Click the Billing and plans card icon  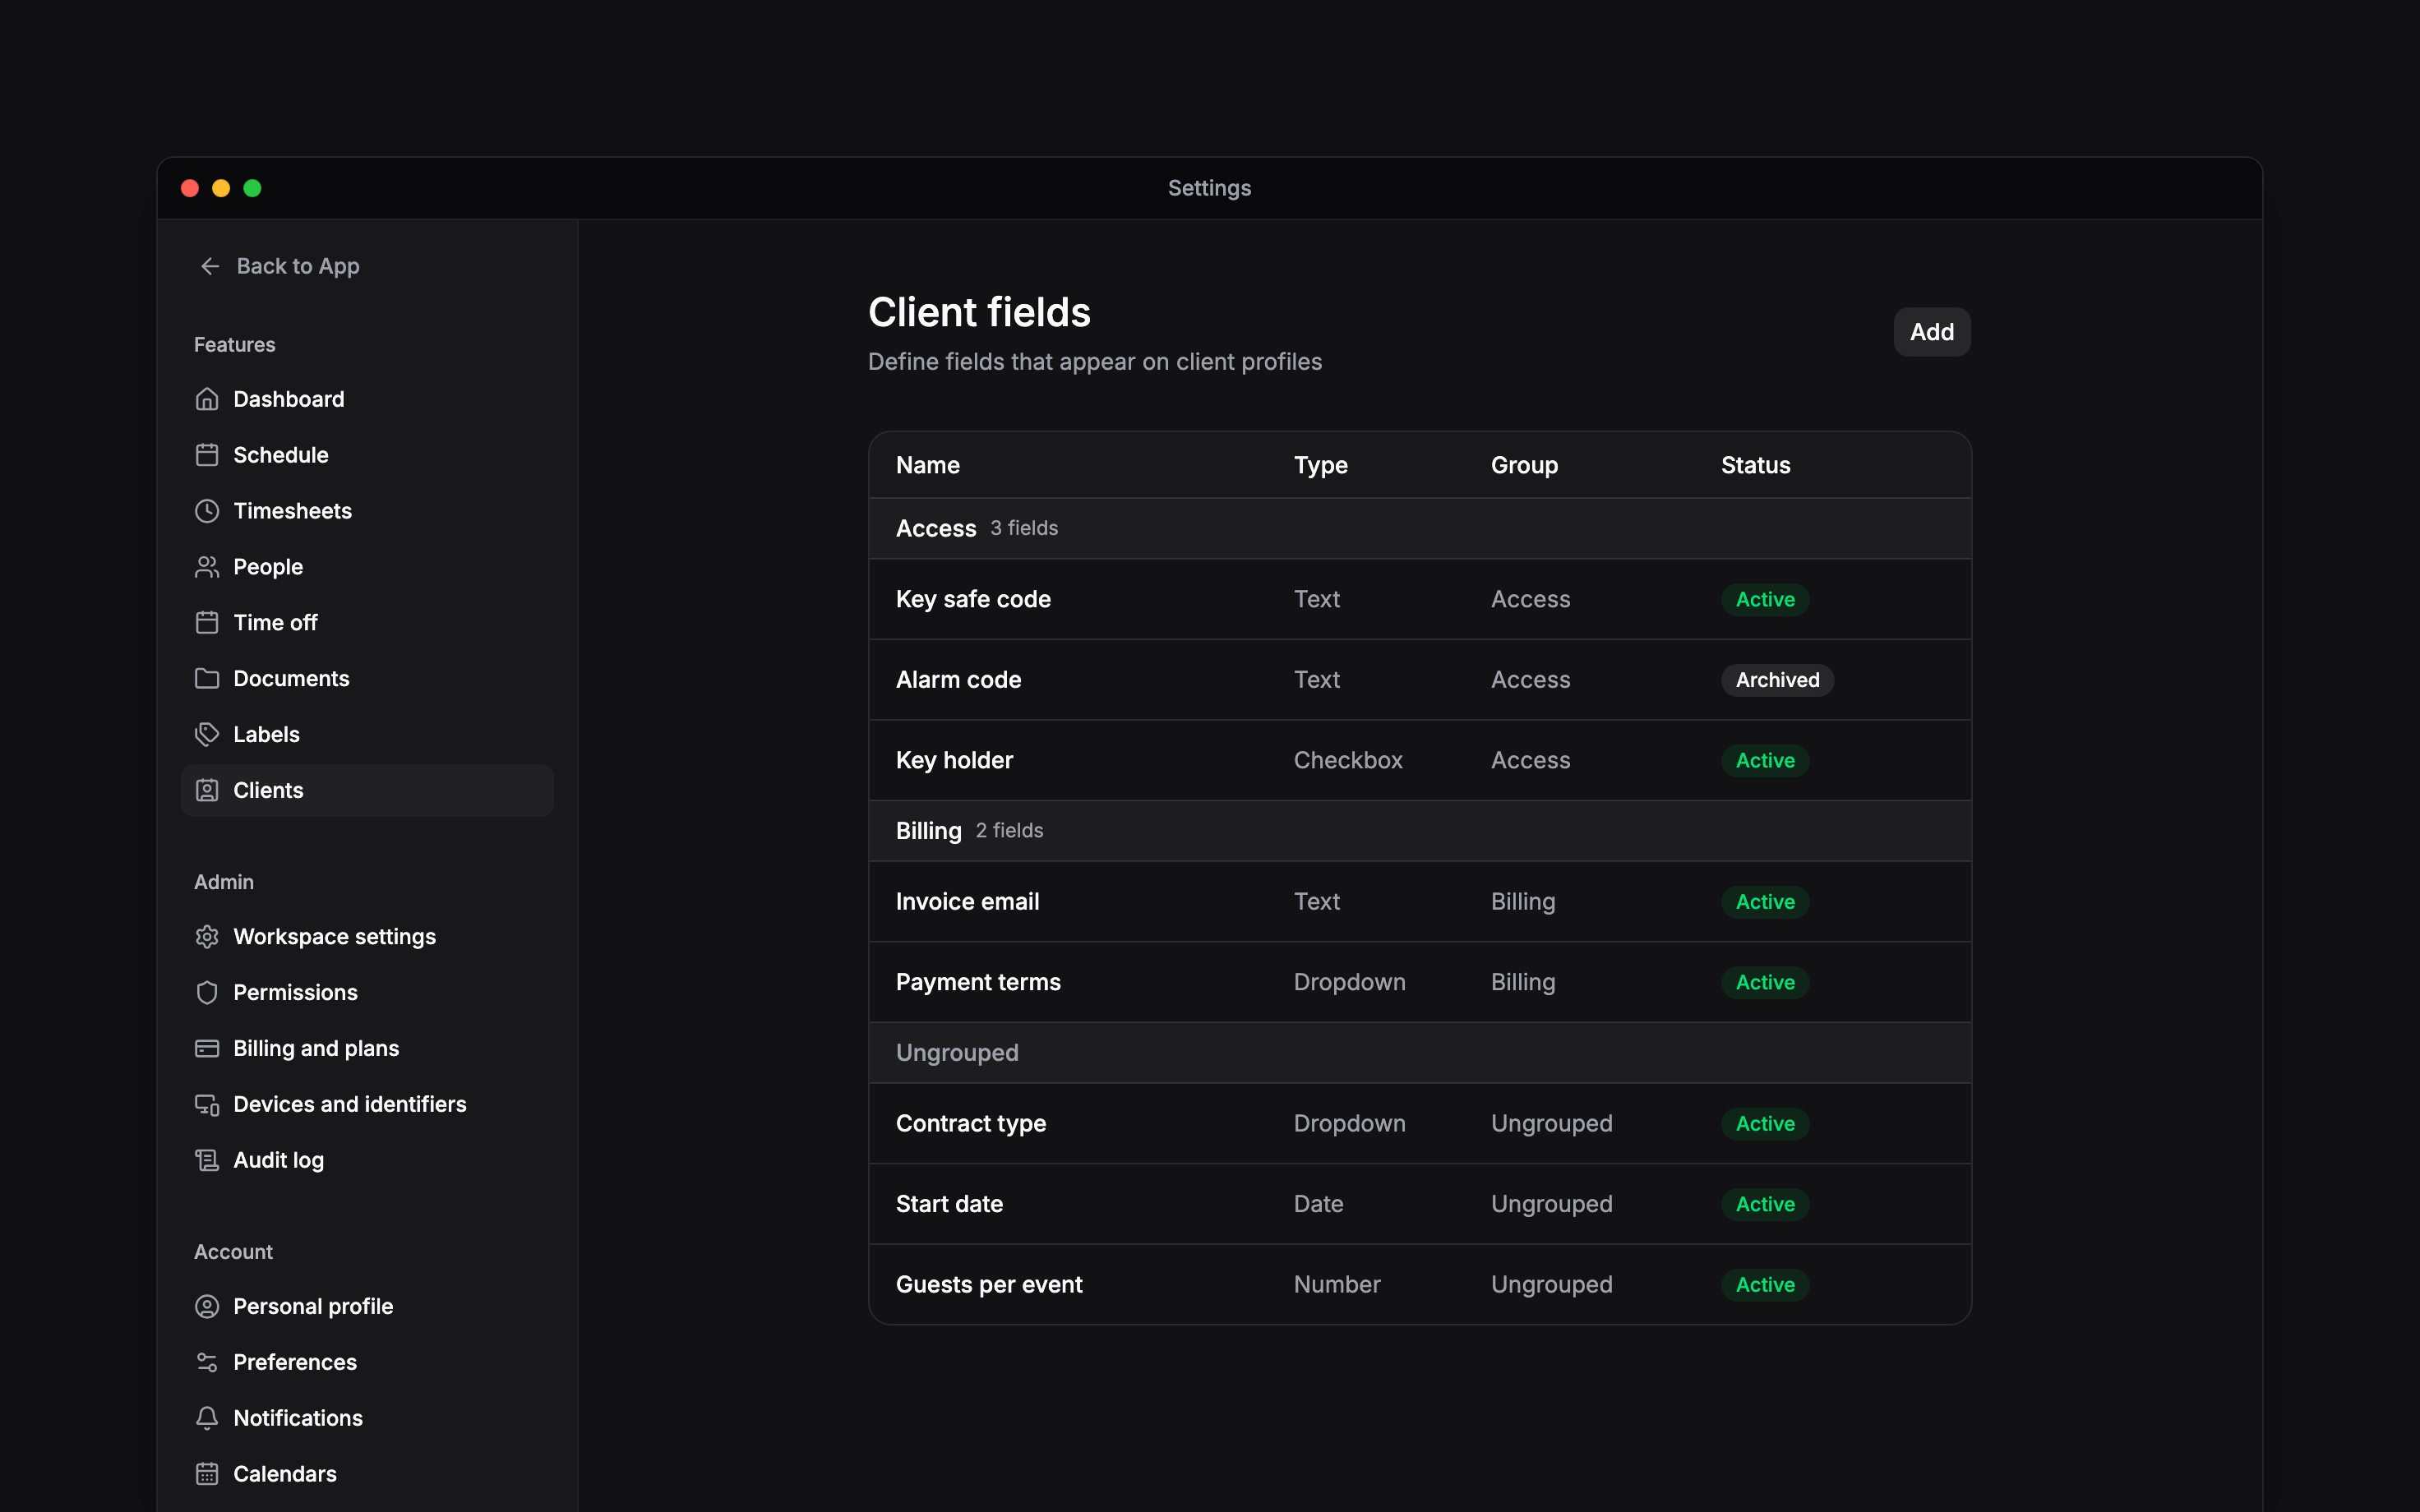pyautogui.click(x=207, y=1049)
